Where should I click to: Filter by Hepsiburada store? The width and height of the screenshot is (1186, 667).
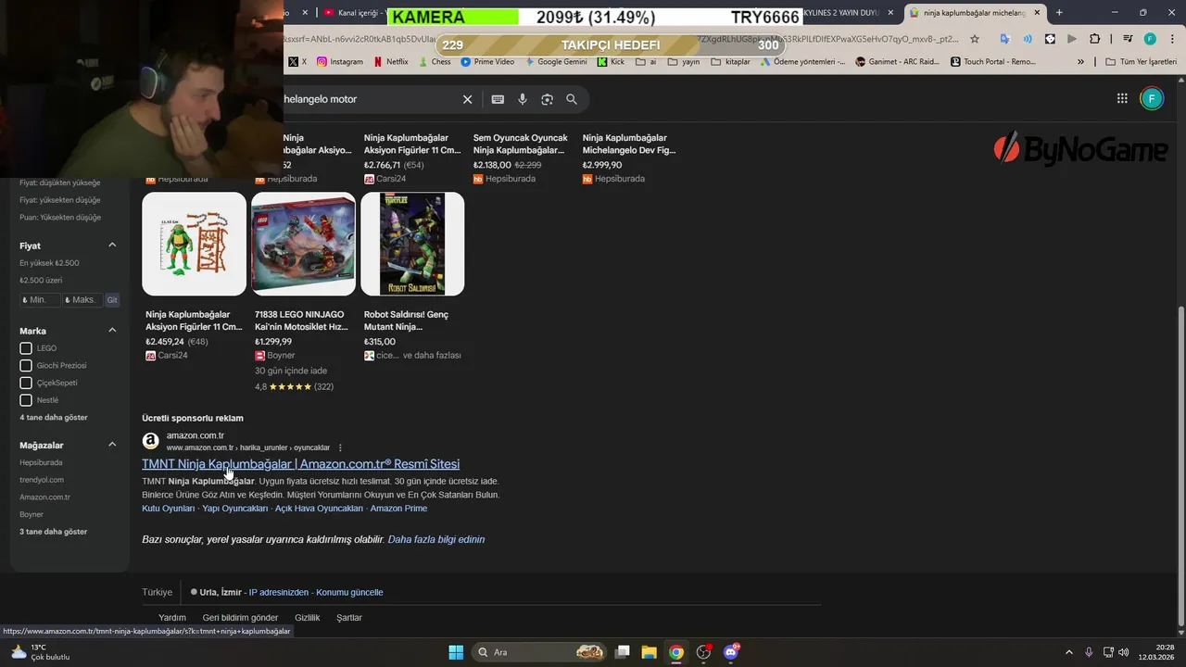(41, 462)
